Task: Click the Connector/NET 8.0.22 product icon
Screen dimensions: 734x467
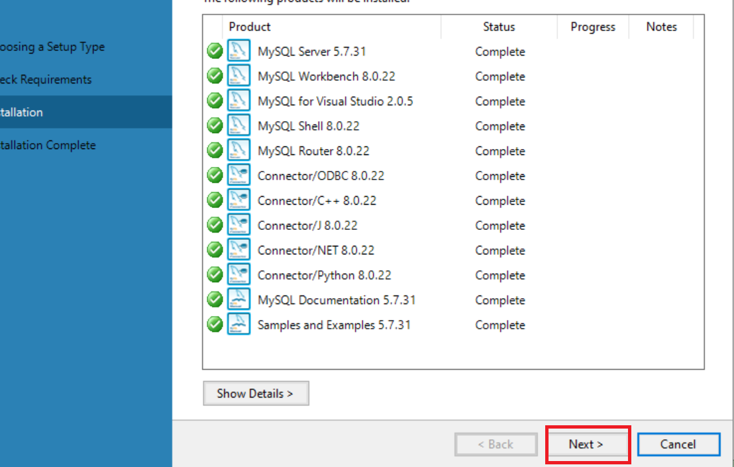Action: [x=238, y=249]
